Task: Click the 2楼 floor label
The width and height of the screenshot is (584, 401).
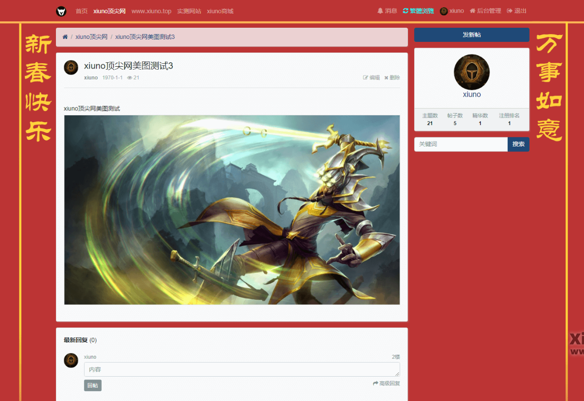Action: [x=396, y=357]
